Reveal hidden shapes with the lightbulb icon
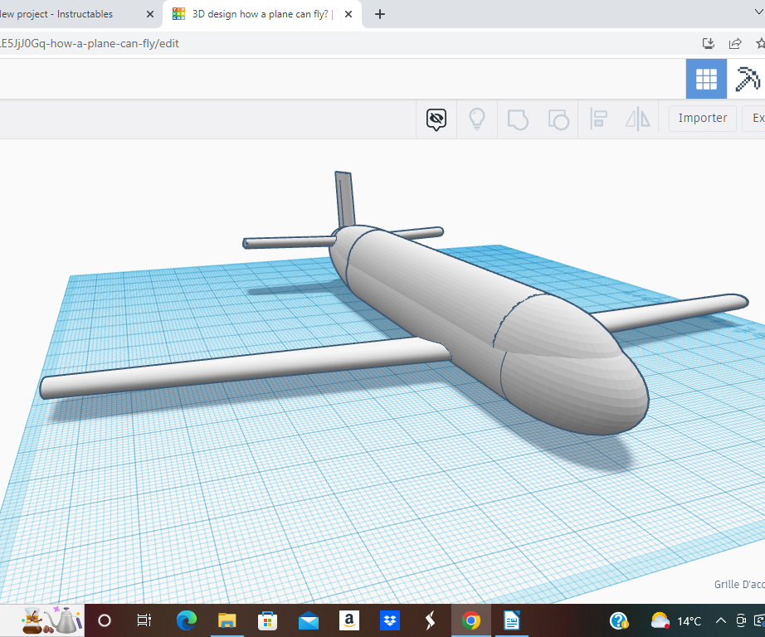The image size is (765, 637). (476, 118)
